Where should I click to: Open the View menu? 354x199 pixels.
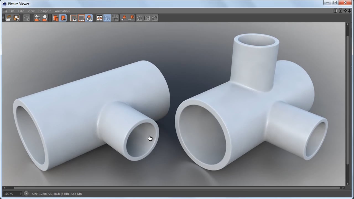pos(31,11)
